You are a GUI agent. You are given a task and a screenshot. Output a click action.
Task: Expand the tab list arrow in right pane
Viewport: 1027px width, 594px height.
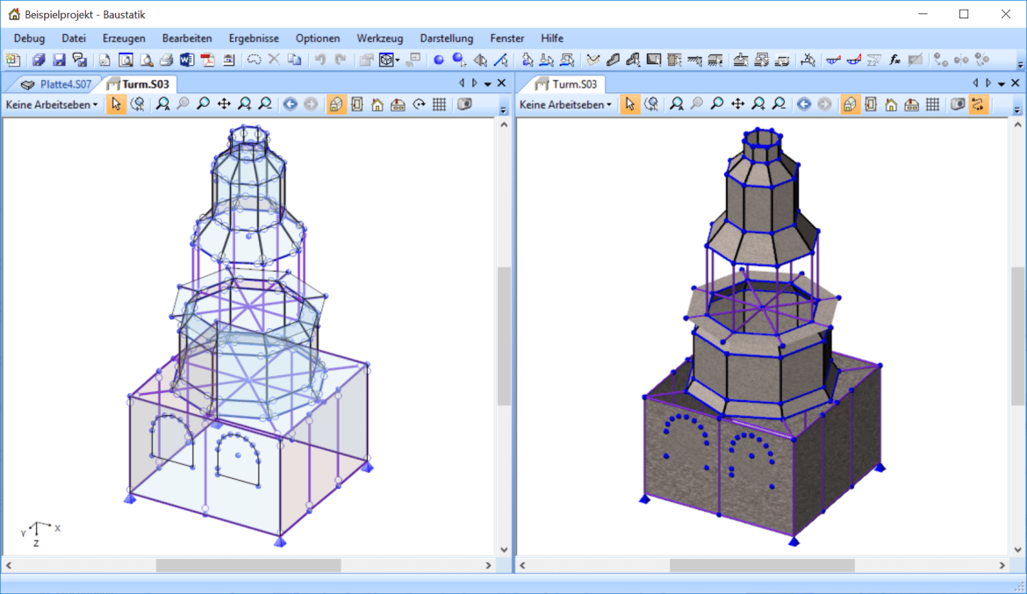pyautogui.click(x=1002, y=83)
